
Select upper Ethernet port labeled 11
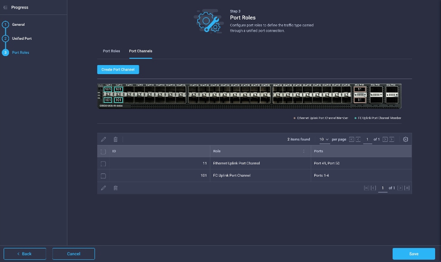360,89
